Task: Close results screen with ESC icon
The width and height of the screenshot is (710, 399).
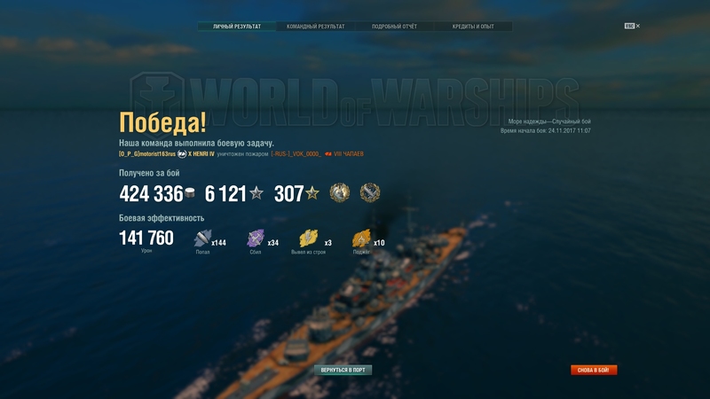Action: (632, 26)
